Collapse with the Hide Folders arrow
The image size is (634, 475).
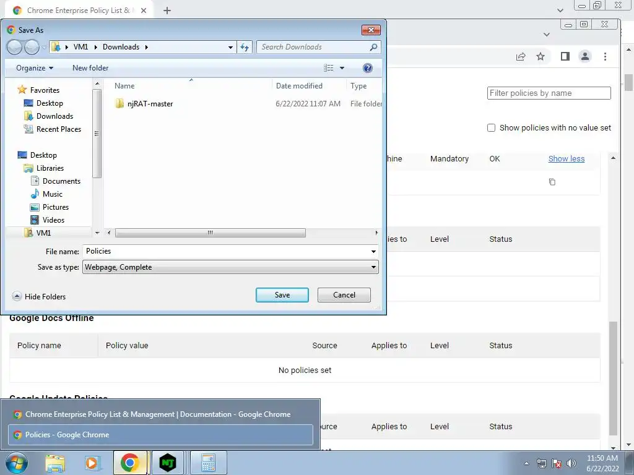(17, 296)
